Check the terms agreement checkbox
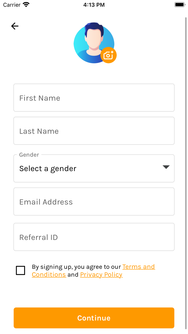The height and width of the screenshot is (334, 188). (x=20, y=270)
